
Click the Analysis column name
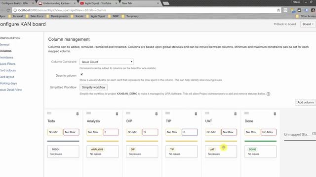click(93, 121)
